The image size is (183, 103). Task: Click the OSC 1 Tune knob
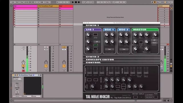[x=106, y=34]
